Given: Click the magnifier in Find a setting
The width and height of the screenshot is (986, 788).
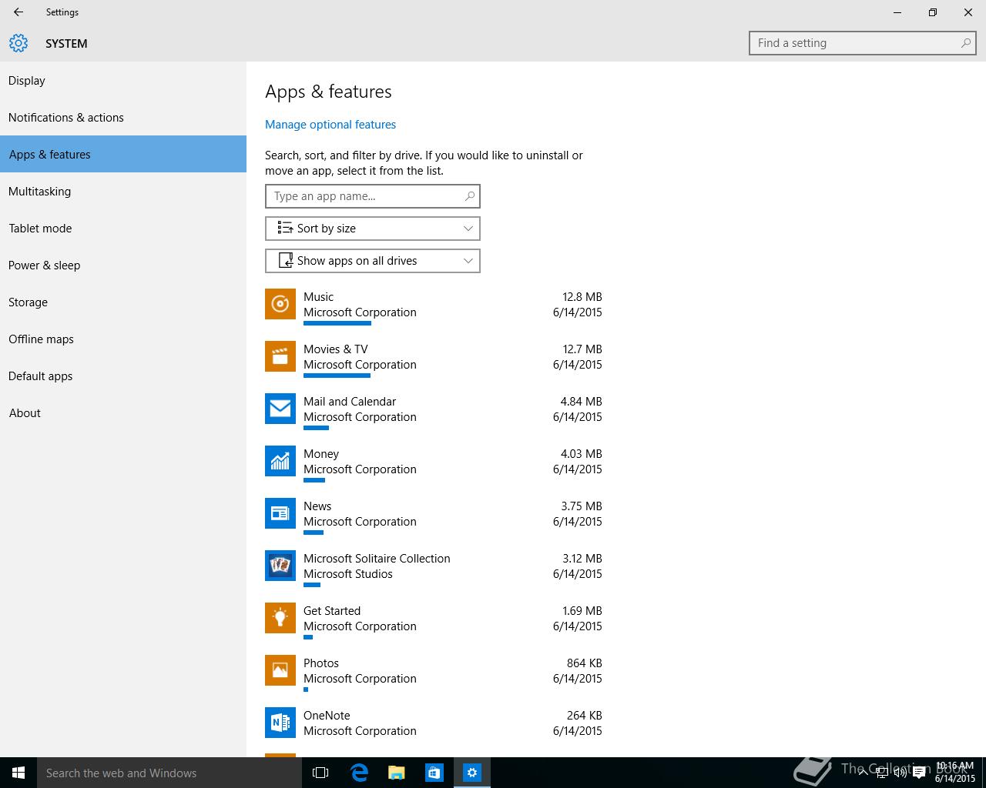Looking at the screenshot, I should (965, 43).
